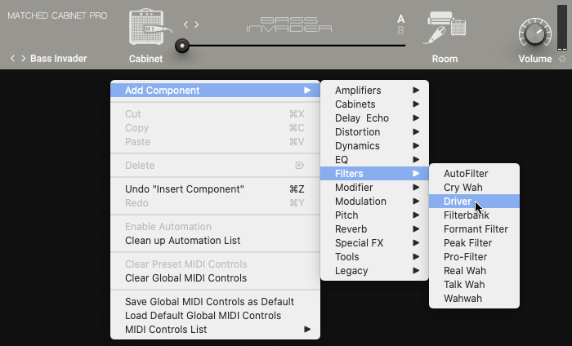
Task: Select next preset before Bass Invader
Action: 23,58
